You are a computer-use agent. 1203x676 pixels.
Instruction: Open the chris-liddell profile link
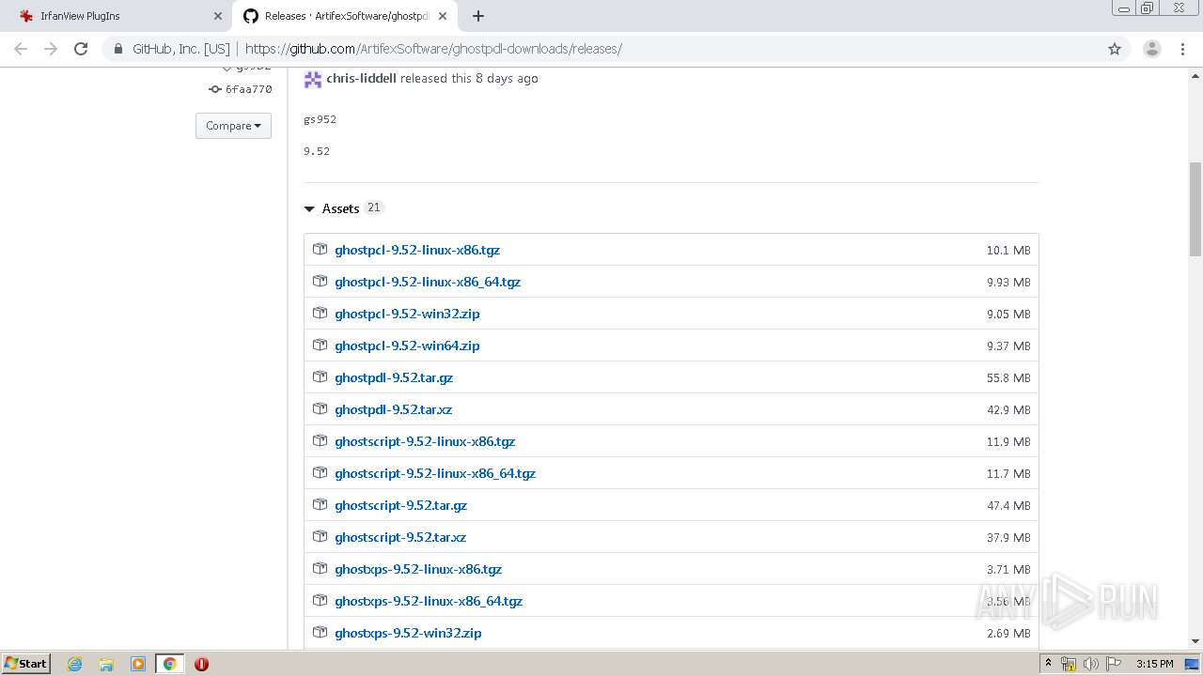362,79
